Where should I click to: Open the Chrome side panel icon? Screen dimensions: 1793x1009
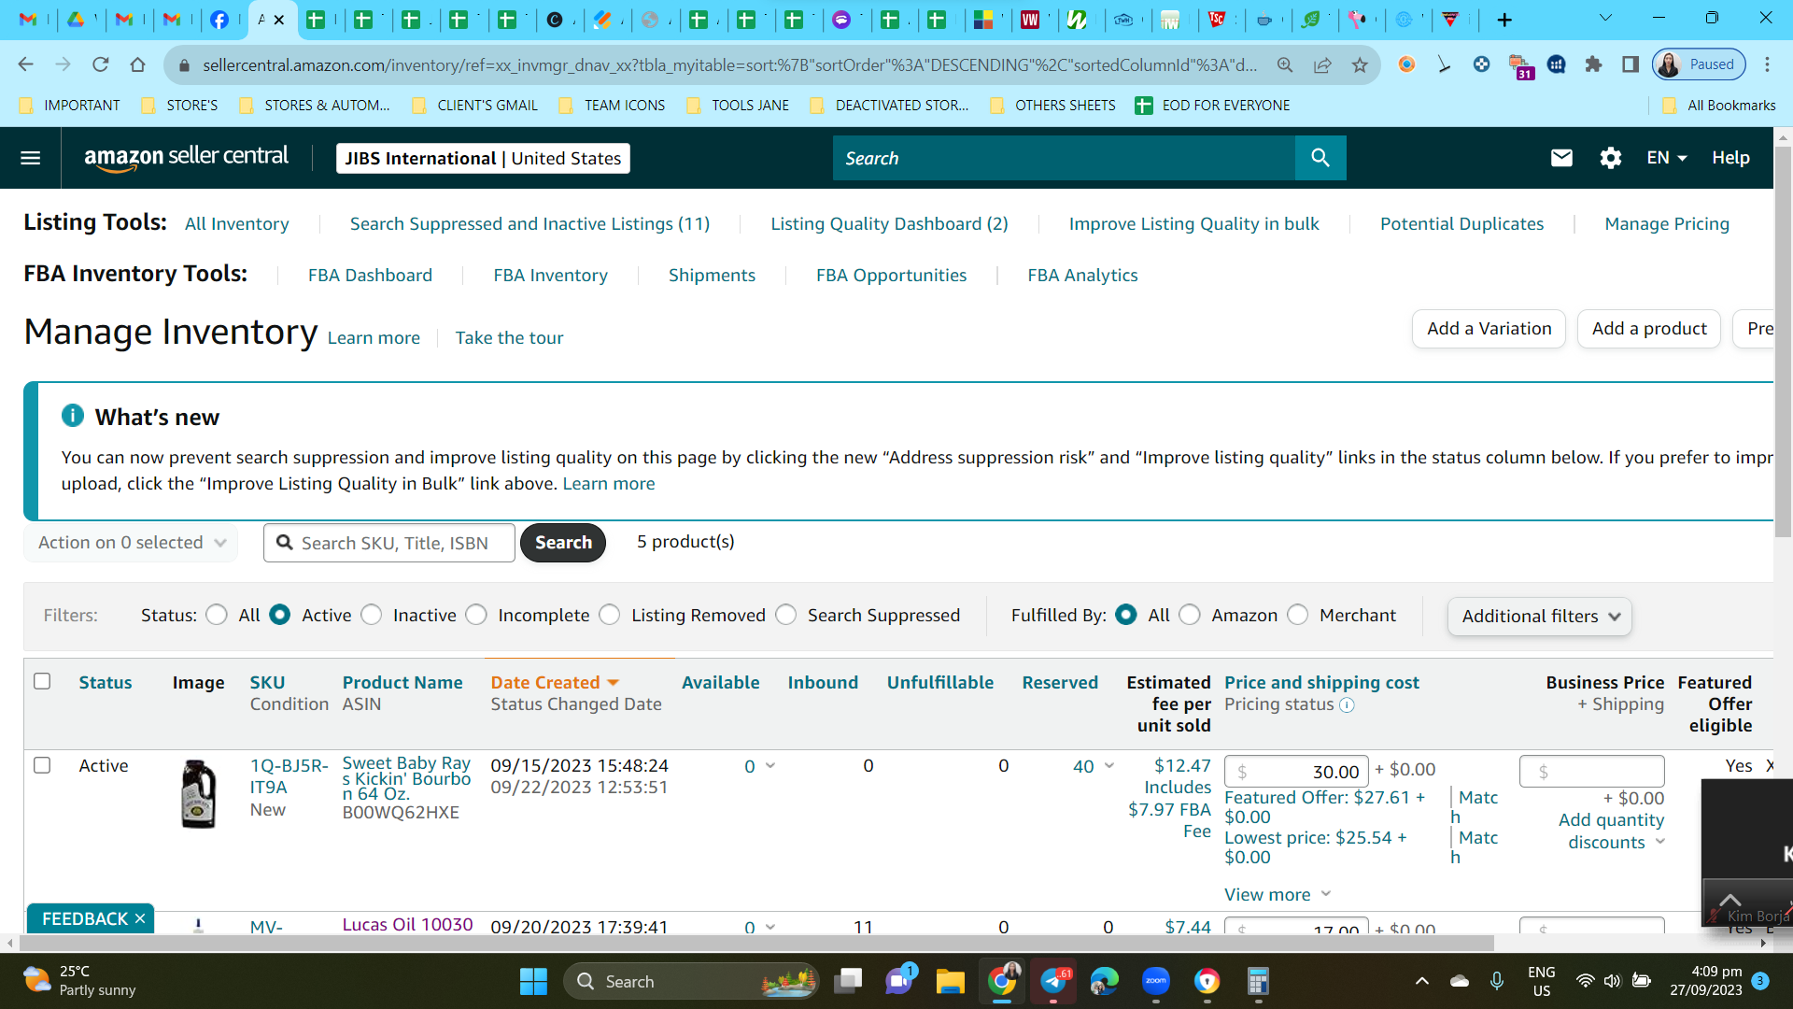tap(1631, 64)
